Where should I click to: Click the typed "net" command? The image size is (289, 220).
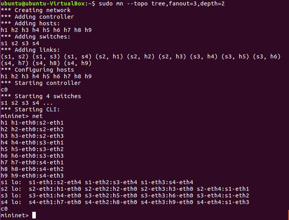[37, 116]
